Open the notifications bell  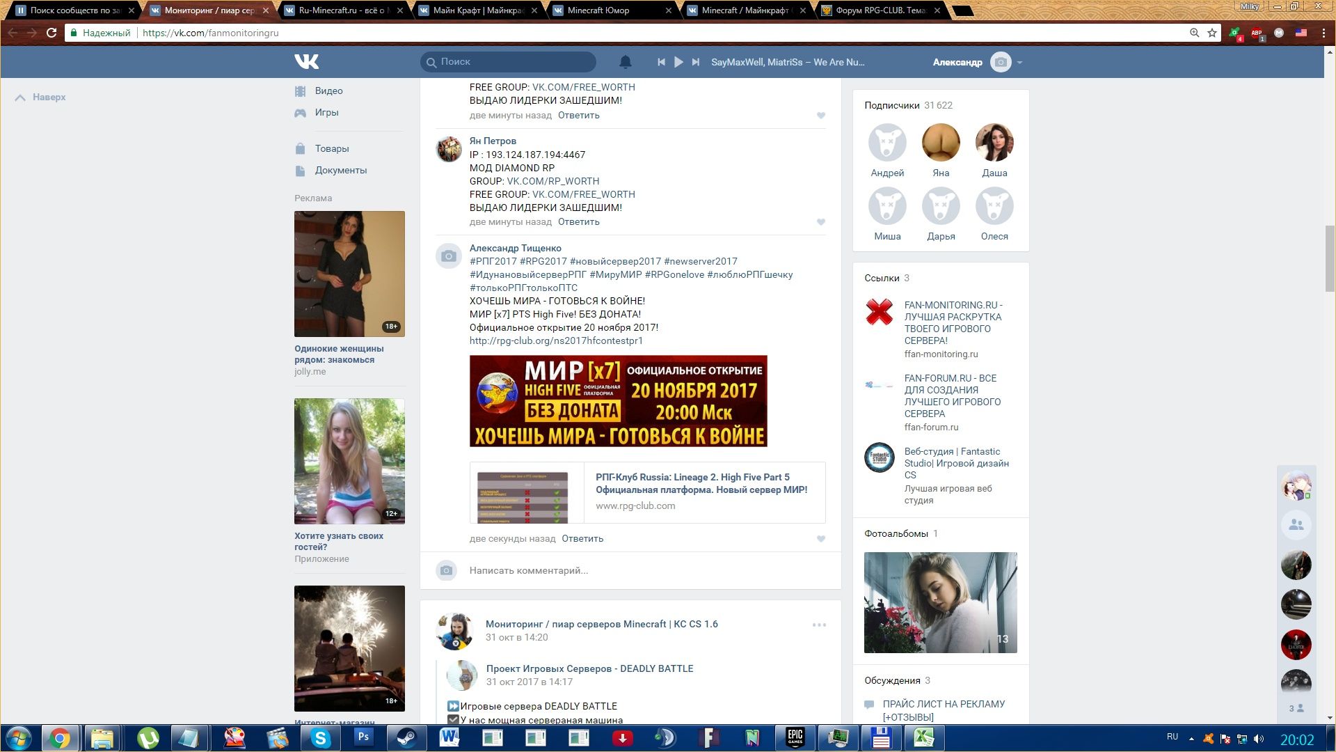point(626,62)
